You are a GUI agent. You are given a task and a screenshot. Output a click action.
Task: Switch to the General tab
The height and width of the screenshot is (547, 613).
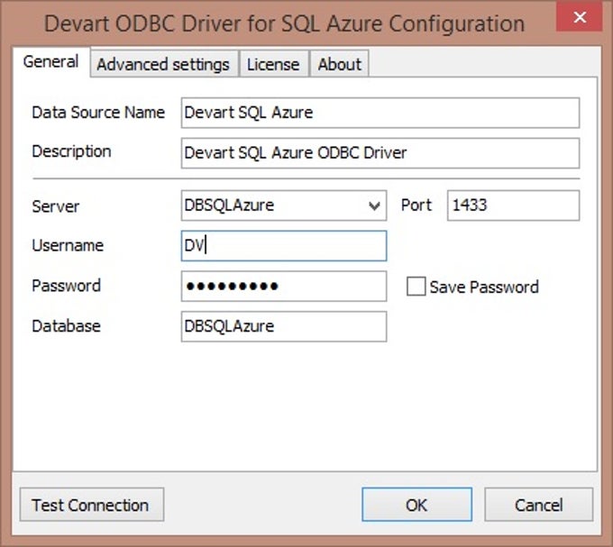tap(50, 62)
